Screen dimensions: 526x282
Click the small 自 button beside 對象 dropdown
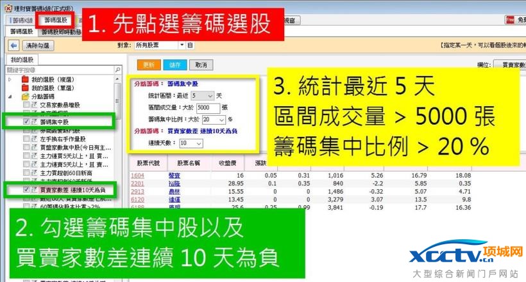(190, 45)
